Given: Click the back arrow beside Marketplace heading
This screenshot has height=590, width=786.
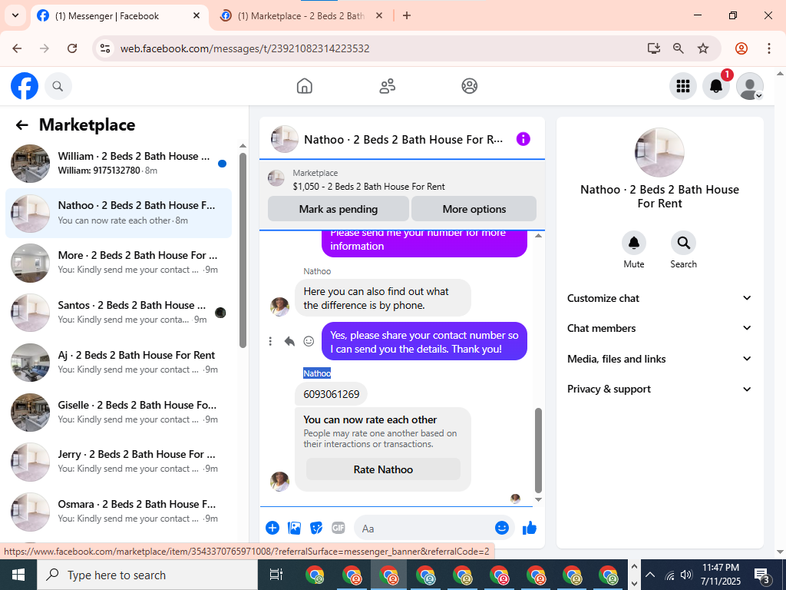Looking at the screenshot, I should coord(22,125).
